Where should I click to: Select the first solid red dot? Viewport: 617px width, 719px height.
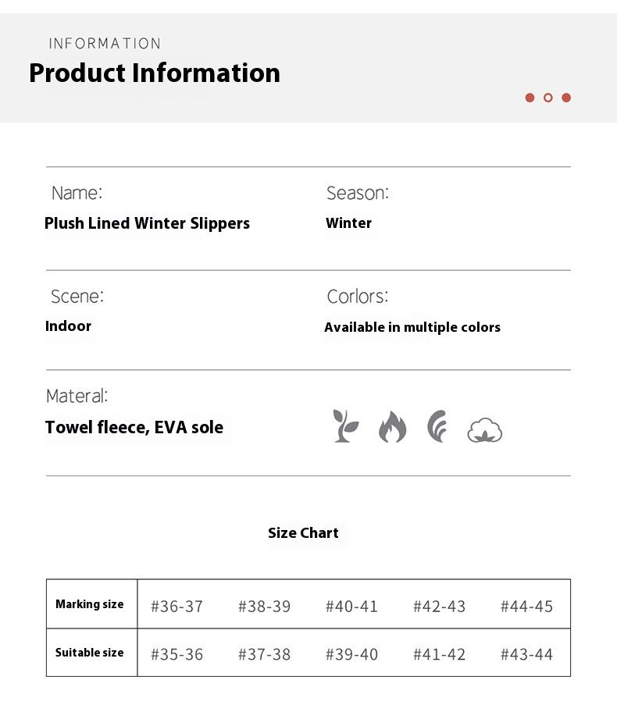click(530, 98)
